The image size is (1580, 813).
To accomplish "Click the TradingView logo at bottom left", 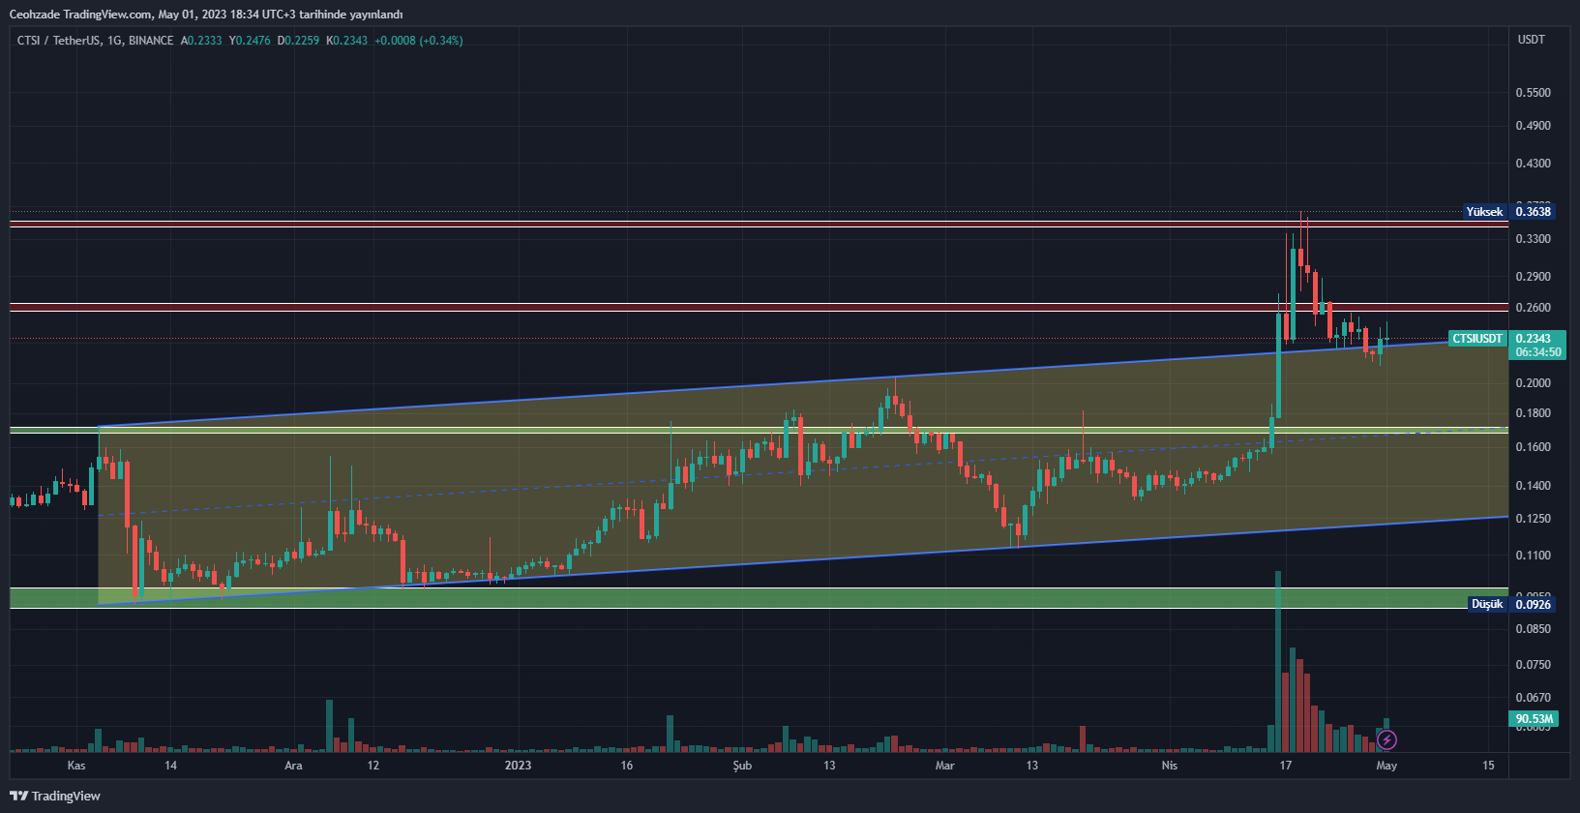I will 55,796.
